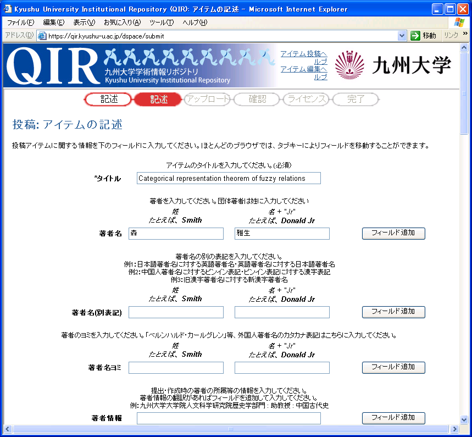Select the first 記述 progress step
Viewport: 472px width, 437px height.
tap(108, 99)
